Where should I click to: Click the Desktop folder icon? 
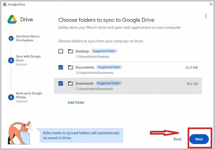click(x=71, y=51)
